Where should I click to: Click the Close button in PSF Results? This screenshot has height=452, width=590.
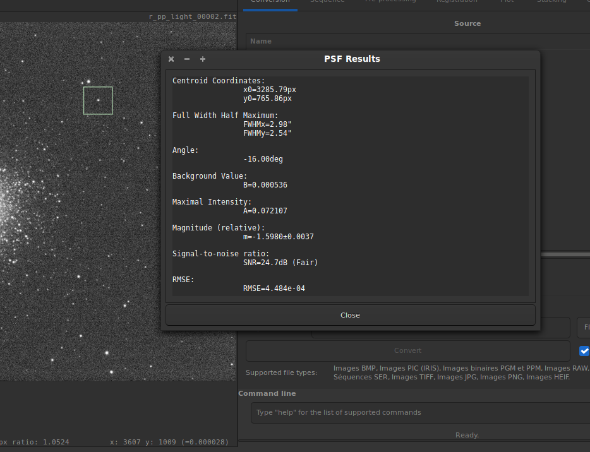click(x=351, y=315)
